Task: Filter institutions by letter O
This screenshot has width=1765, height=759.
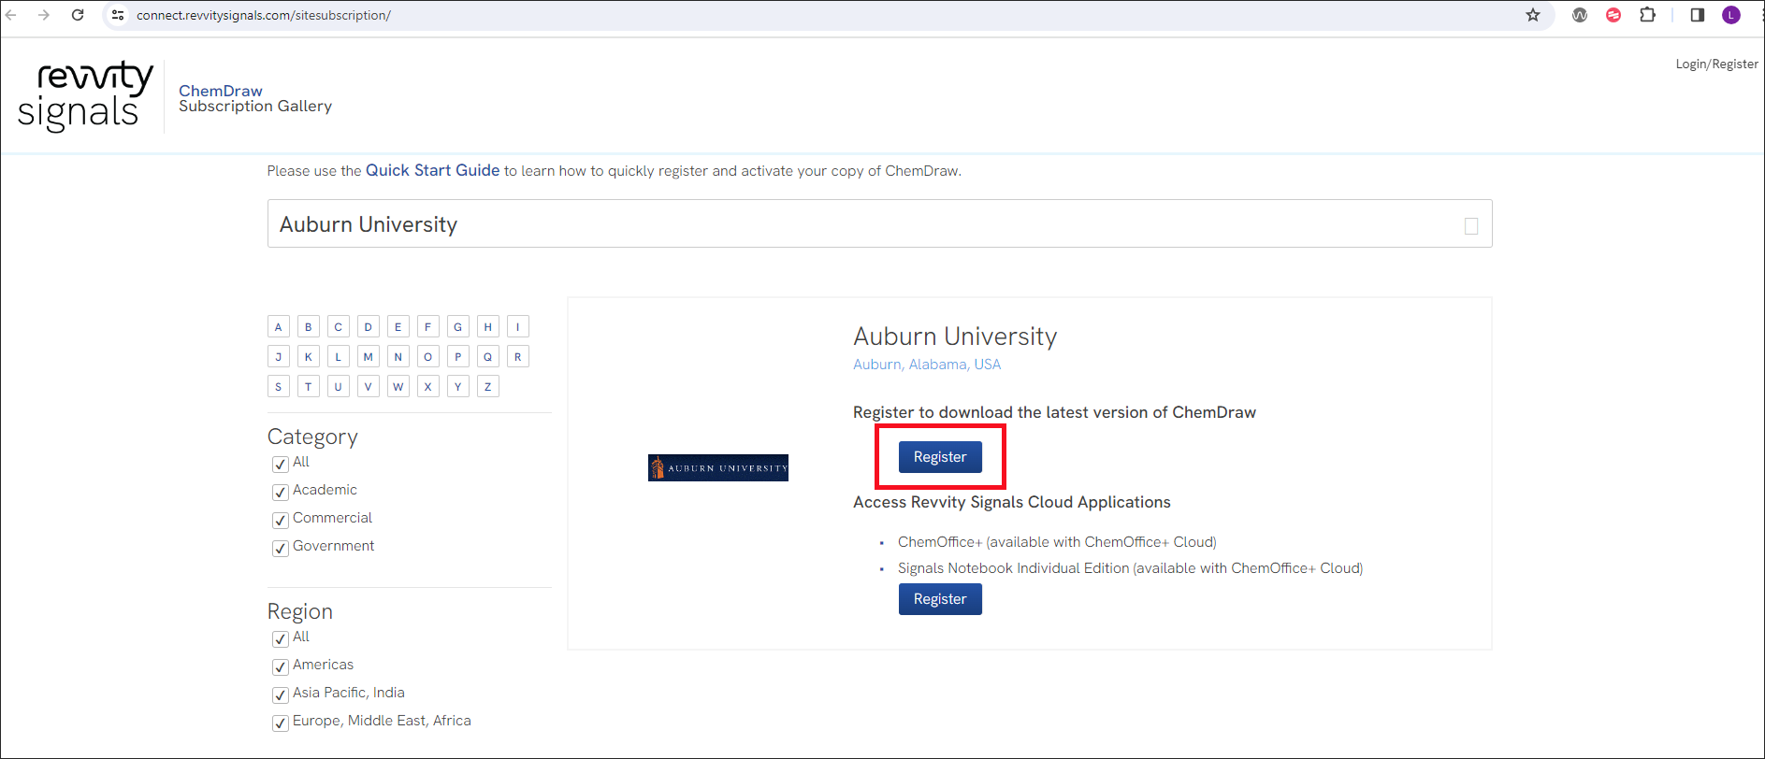Action: click(x=427, y=357)
